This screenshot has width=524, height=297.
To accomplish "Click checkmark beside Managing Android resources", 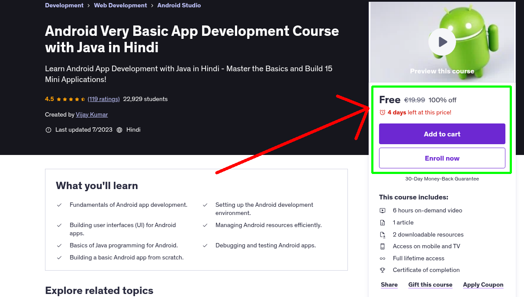I will click(205, 225).
